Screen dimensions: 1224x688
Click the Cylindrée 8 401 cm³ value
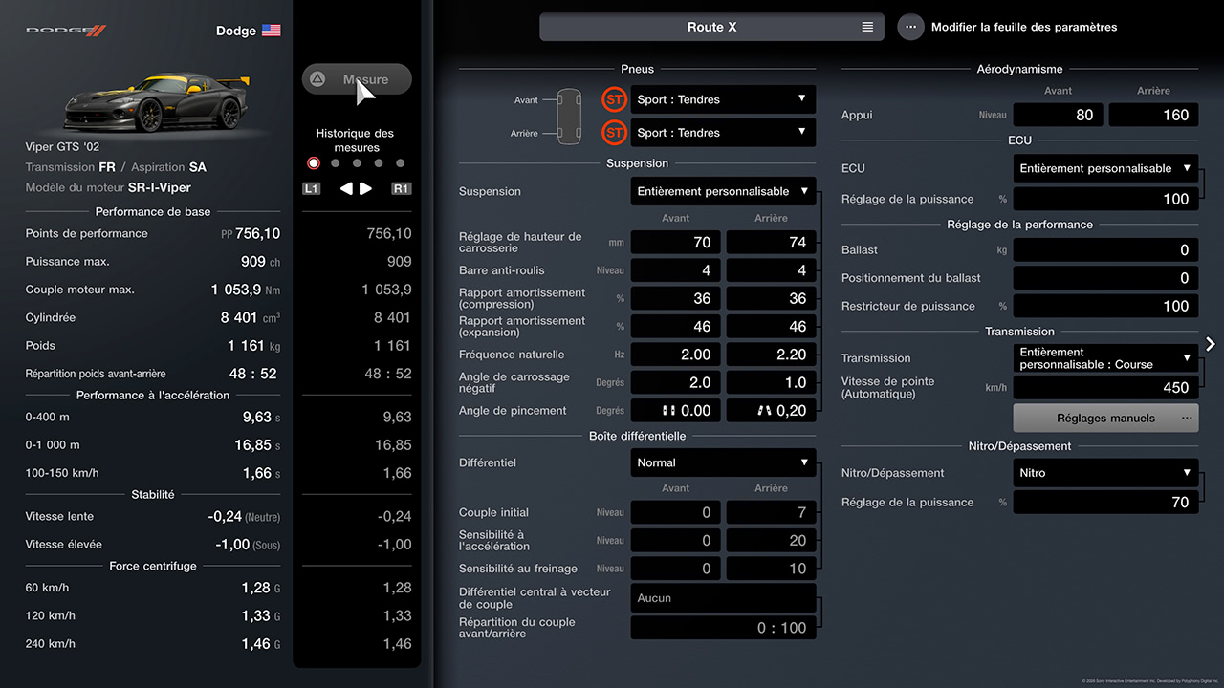click(251, 317)
